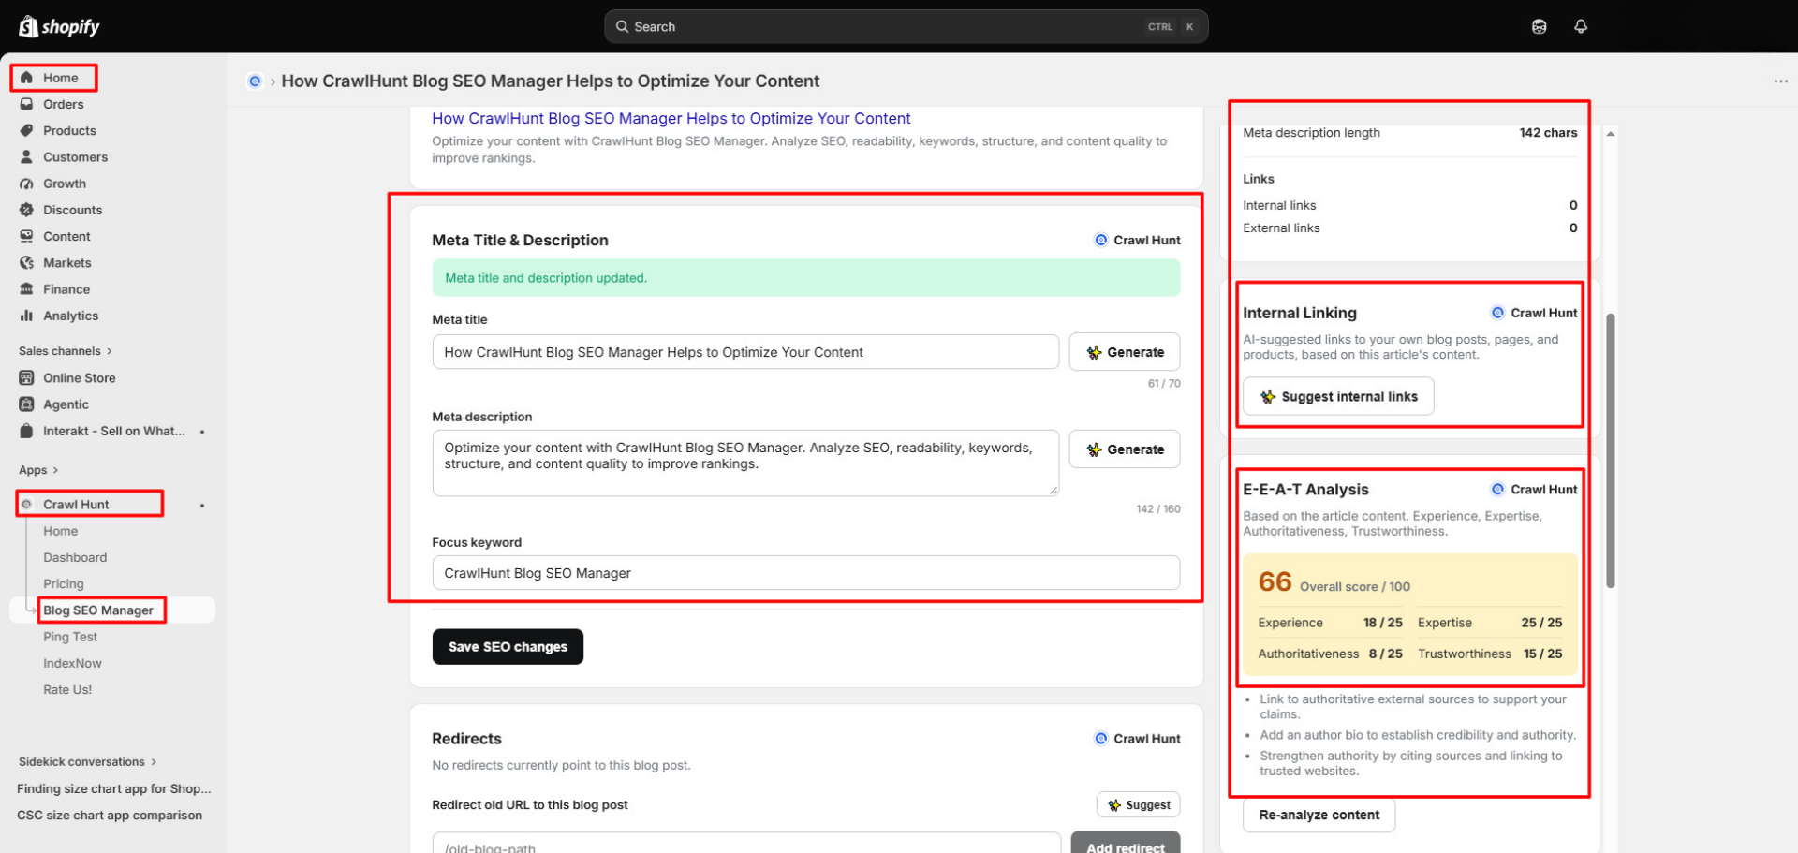The height and width of the screenshot is (853, 1798).
Task: Click the Customers person icon
Action: pyautogui.click(x=26, y=156)
